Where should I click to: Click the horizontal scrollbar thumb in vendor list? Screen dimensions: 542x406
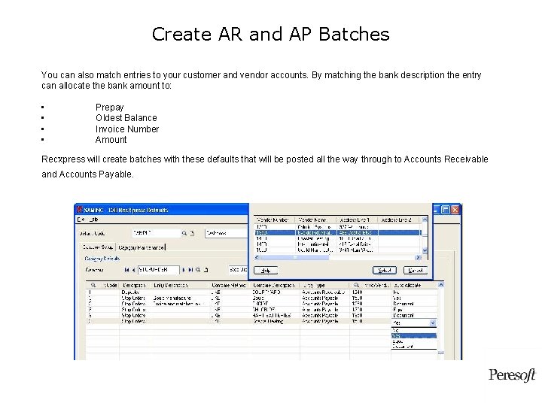pos(294,257)
